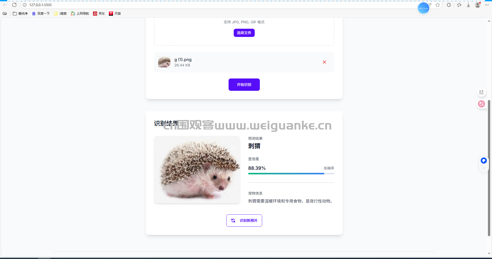Image resolution: width=492 pixels, height=259 pixels.
Task: Click the blue floating chat bubble icon
Action: click(x=484, y=161)
